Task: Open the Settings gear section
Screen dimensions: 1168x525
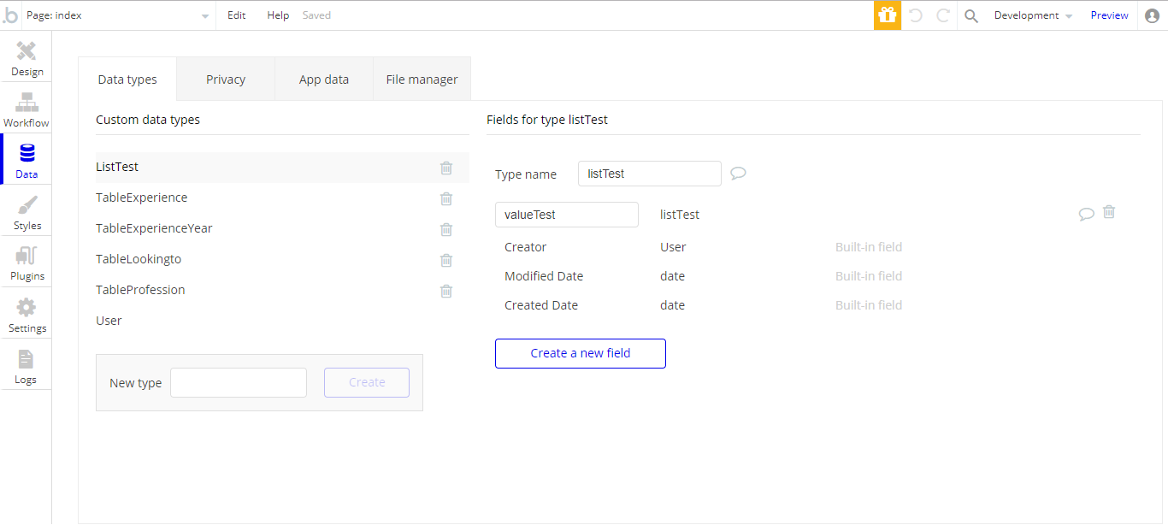Action: [27, 315]
